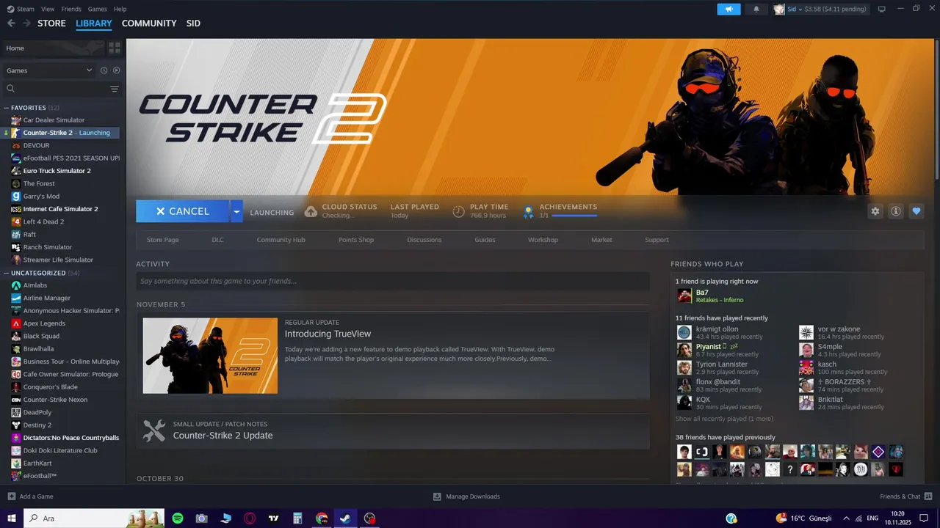Open Spotify from the taskbar

point(178,518)
